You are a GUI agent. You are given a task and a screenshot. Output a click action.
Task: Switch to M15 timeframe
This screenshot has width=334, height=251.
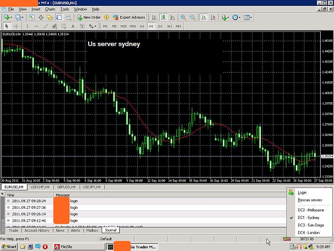click(x=123, y=26)
